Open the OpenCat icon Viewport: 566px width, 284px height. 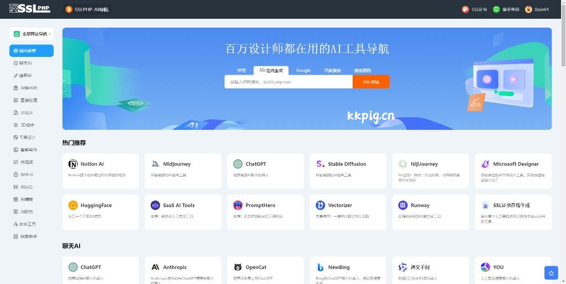pyautogui.click(x=238, y=267)
